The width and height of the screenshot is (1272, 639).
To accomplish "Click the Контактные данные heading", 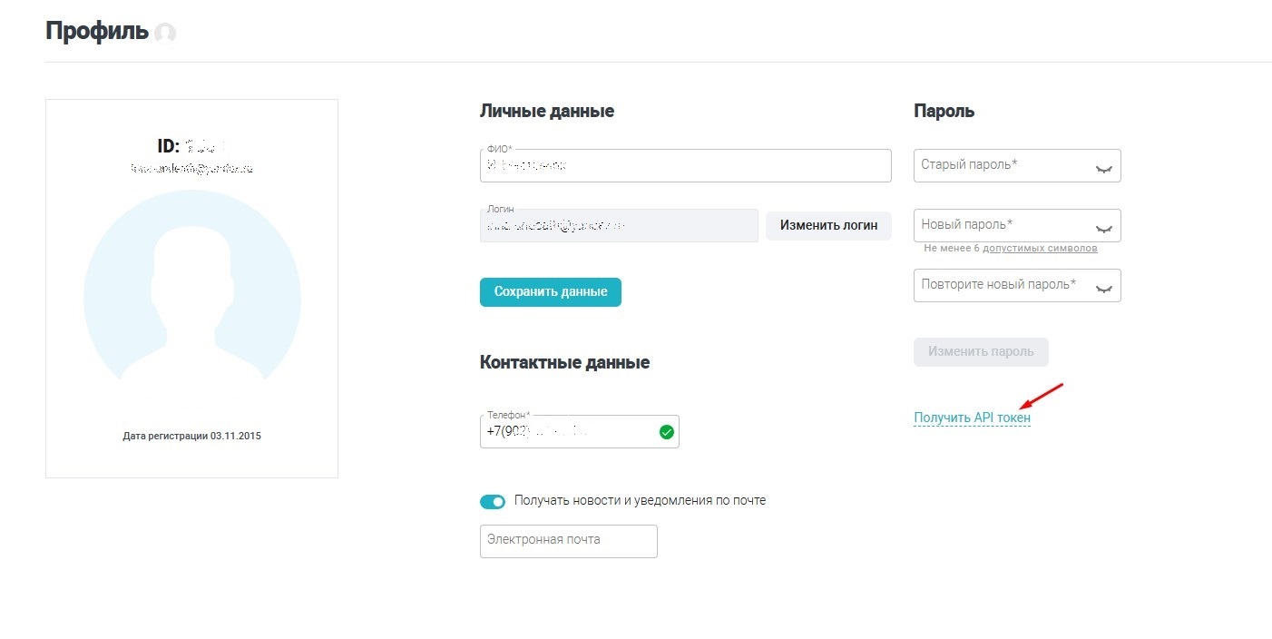I will [x=564, y=363].
